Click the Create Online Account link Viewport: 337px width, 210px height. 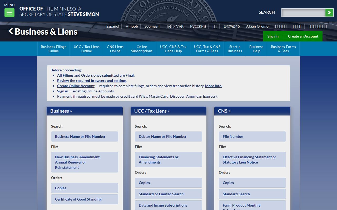click(x=76, y=86)
